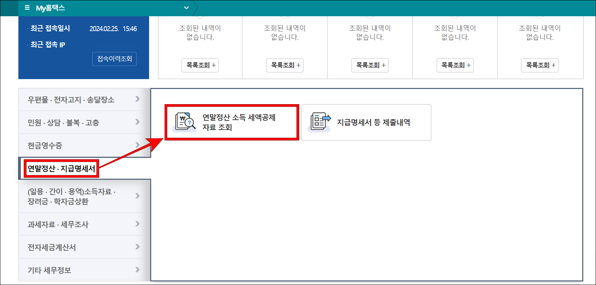The height and width of the screenshot is (285, 596).
Task: Open (일용·간이·용역)소득자료·장려금·학자금상환 menu
Action: coord(84,196)
